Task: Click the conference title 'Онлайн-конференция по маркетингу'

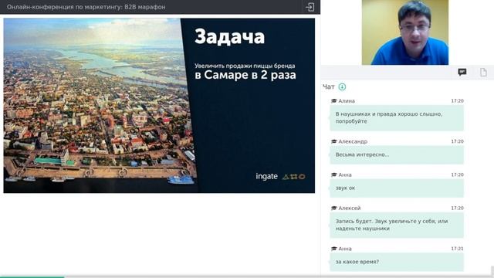Action: pyautogui.click(x=86, y=7)
